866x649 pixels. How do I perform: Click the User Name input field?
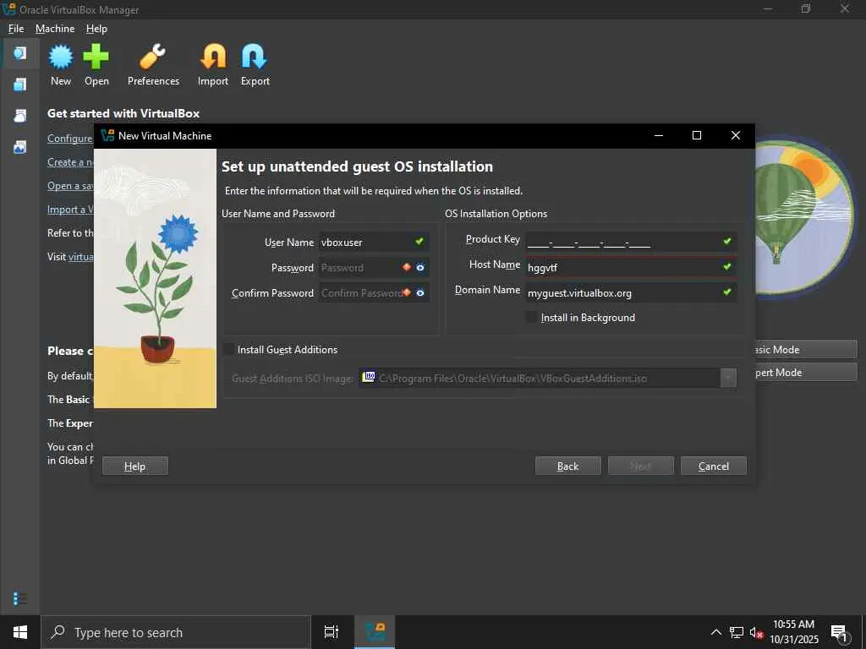tap(373, 242)
